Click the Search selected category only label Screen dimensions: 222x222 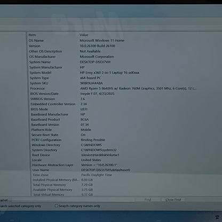click(x=20, y=206)
